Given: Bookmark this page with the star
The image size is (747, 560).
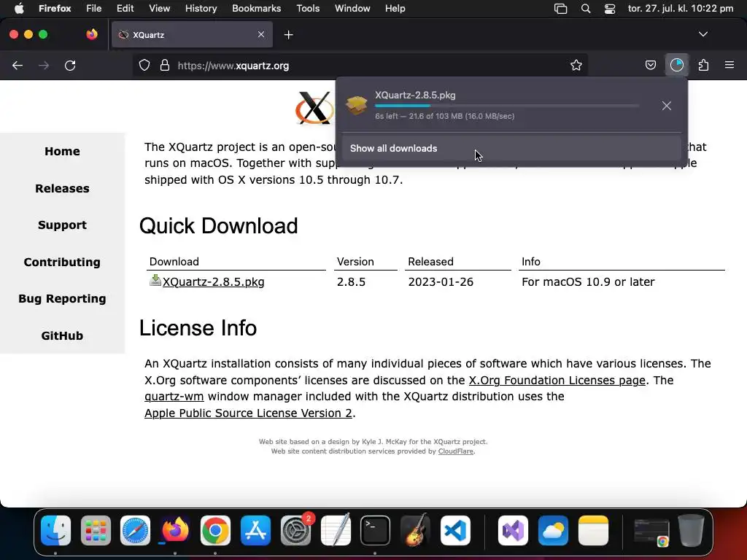Looking at the screenshot, I should tap(576, 65).
